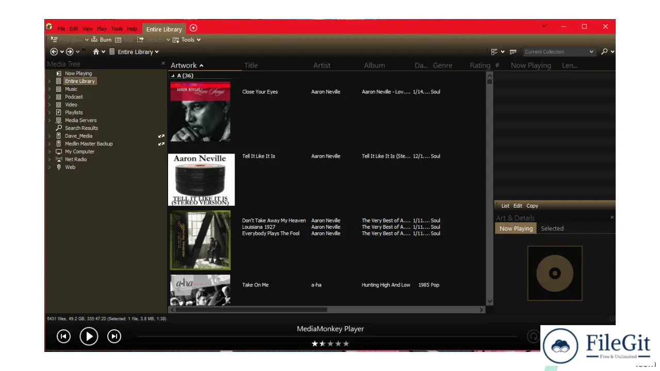Click the My Computer monitor icon

coord(59,151)
